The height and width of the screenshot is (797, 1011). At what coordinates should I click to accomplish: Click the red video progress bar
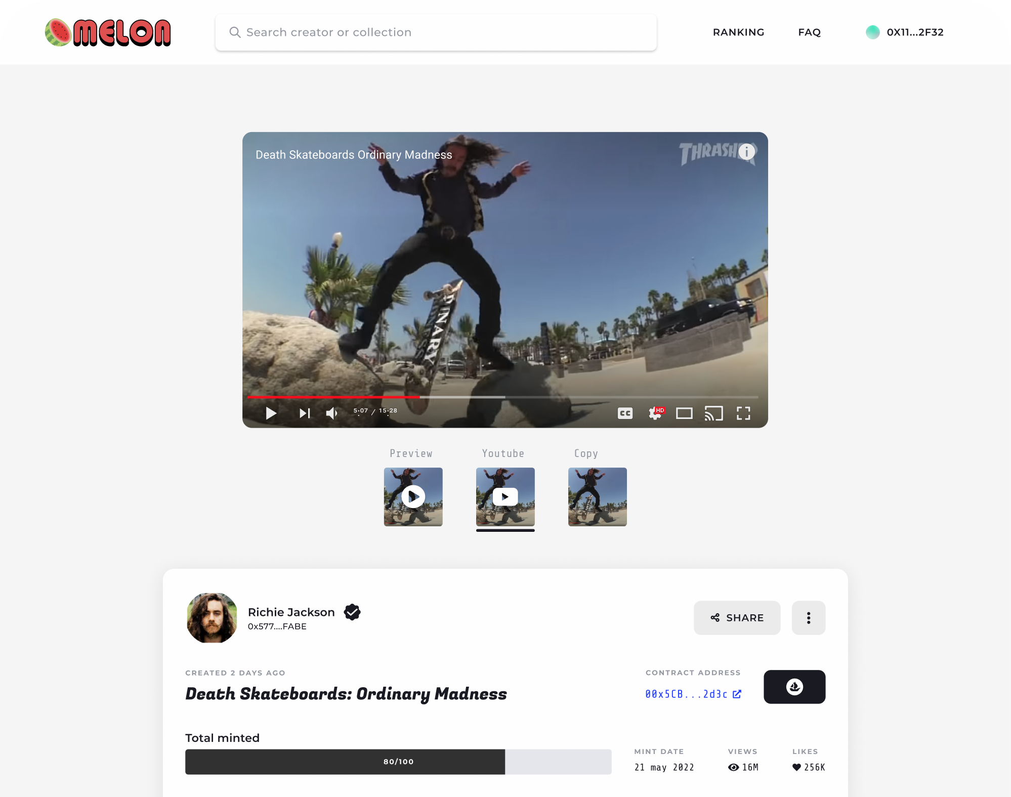pos(334,397)
